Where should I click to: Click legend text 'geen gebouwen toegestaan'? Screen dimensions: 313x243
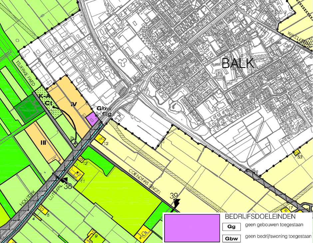tap(274, 225)
